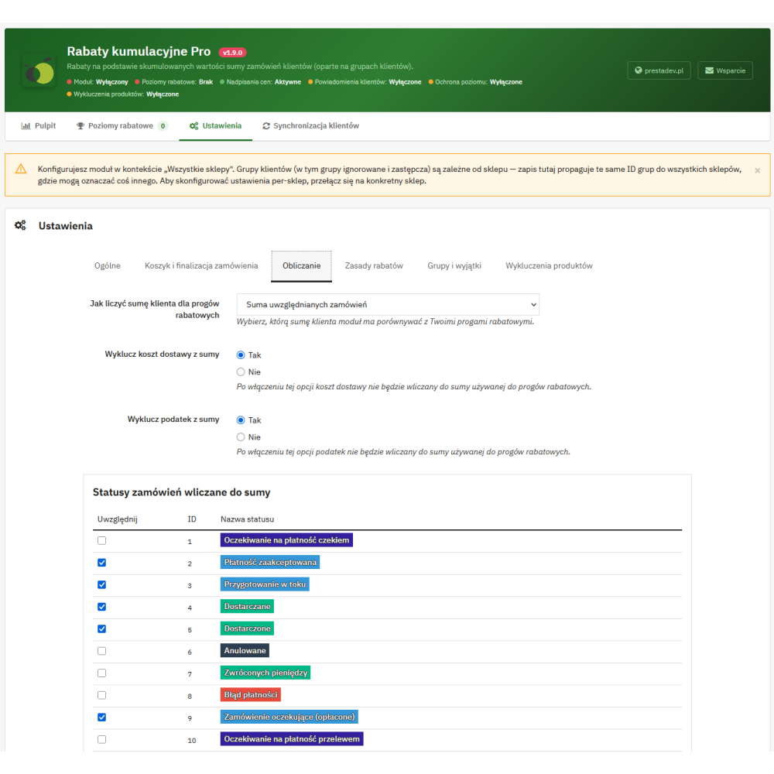Click the gears icon on the Ustawienia tab
Screen dimensions: 774x774
(194, 126)
